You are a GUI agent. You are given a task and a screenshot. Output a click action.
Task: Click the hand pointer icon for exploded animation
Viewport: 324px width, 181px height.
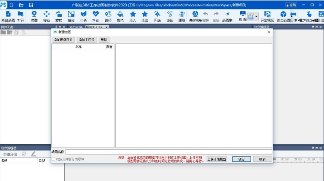click(309, 14)
